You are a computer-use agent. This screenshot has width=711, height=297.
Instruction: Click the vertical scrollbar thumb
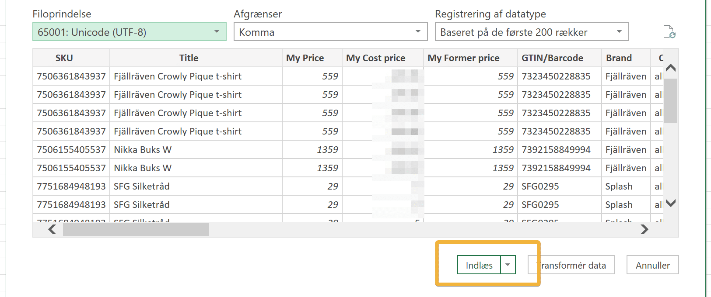point(671,100)
